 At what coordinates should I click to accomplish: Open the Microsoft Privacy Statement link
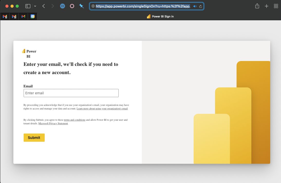click(x=53, y=124)
